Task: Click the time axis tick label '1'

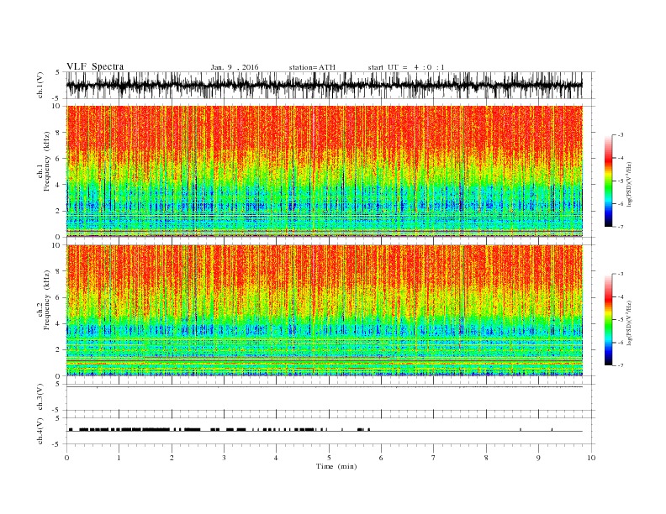Action: pos(119,458)
